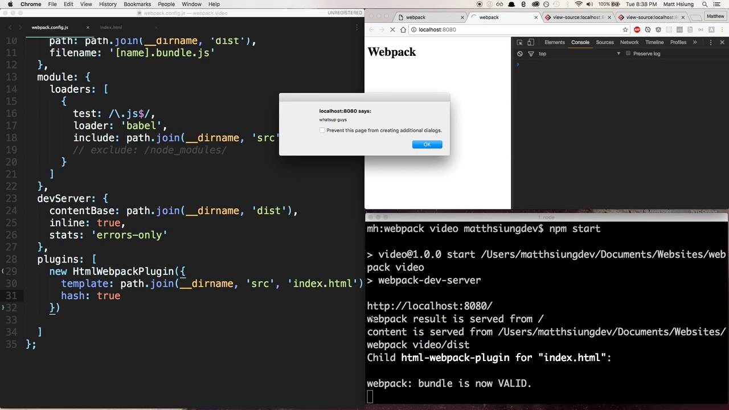This screenshot has width=729, height=410.
Task: Click 'hash: true' in the editor
Action: pos(91,296)
